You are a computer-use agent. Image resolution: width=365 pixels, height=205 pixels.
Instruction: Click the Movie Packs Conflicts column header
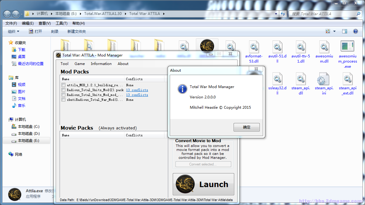144,135
